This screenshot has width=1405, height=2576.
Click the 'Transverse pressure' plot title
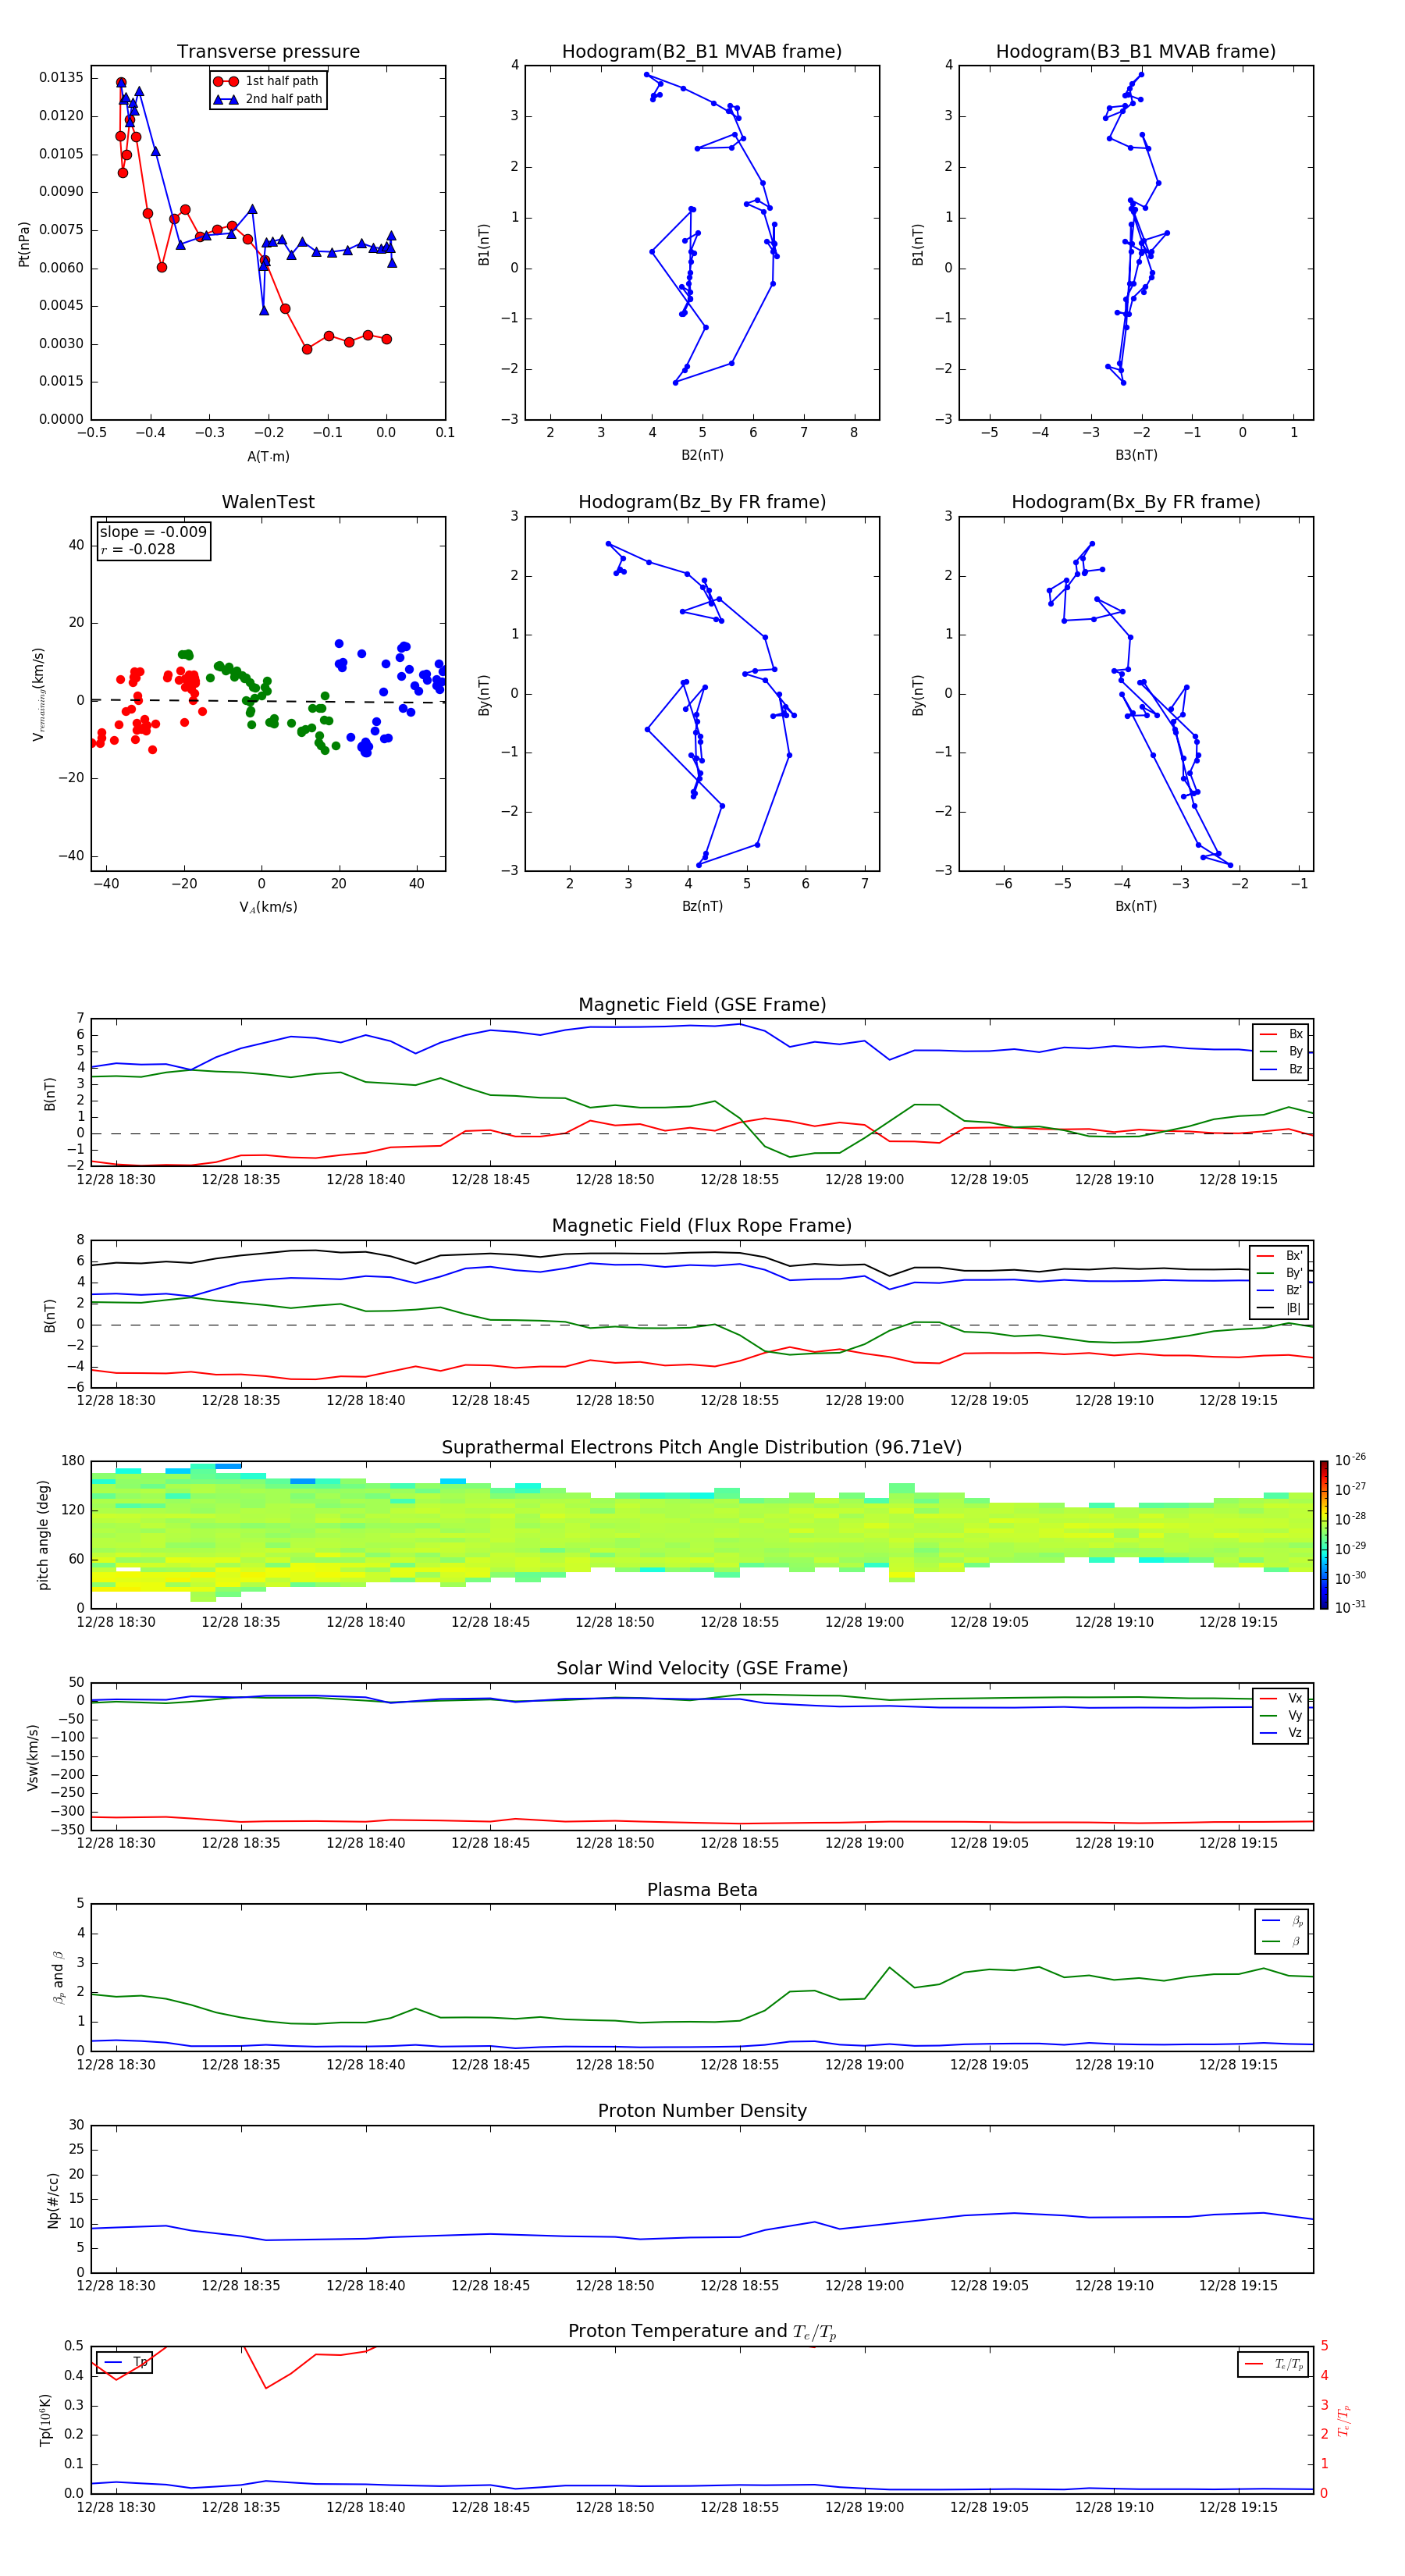click(x=268, y=52)
